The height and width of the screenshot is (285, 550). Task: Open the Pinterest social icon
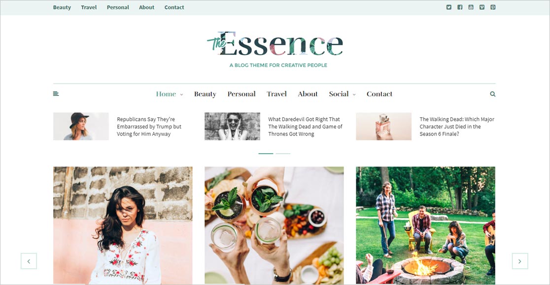tap(493, 7)
